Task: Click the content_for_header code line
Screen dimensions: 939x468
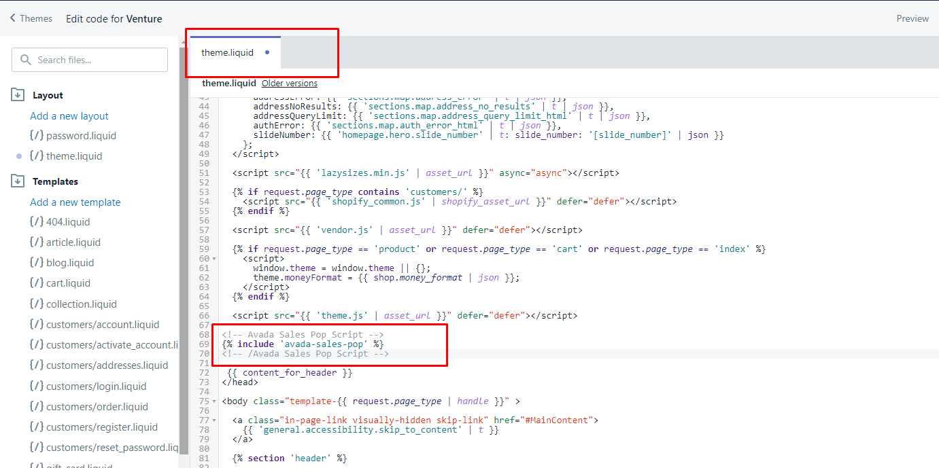Action: (290, 373)
